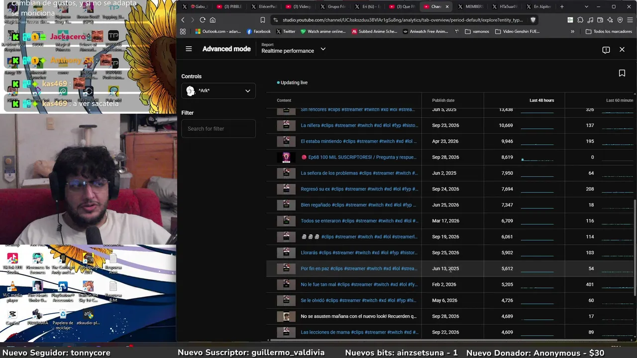Screen dimensions: 637x358
Task: Focus the Search for filter field
Action: click(218, 129)
